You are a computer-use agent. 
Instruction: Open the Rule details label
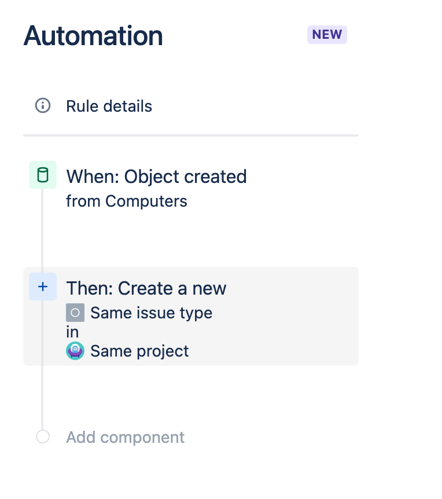click(109, 107)
